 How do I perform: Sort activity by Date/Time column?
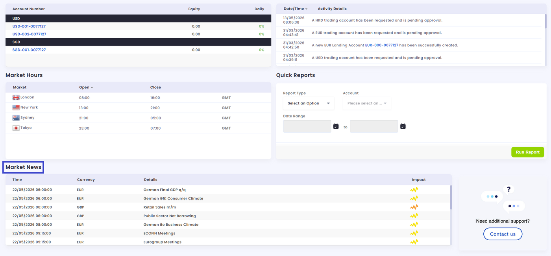coord(295,9)
